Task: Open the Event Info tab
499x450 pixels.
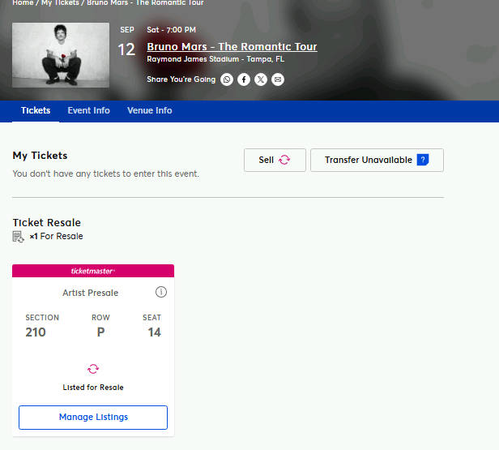Action: [89, 110]
